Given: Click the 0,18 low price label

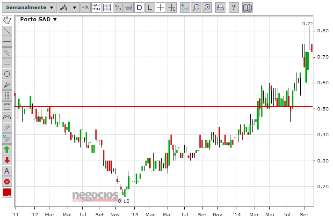Looking at the screenshot, I should [x=123, y=201].
